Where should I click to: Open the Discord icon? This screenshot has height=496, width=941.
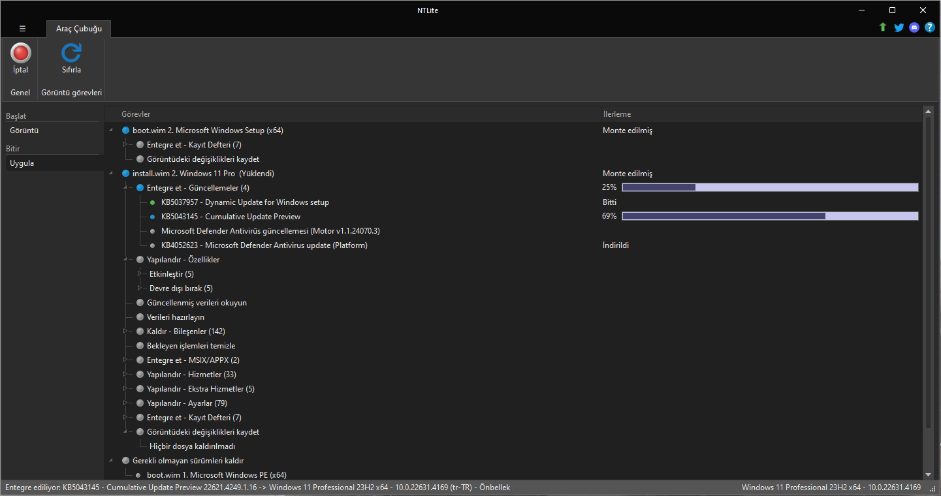tap(914, 27)
